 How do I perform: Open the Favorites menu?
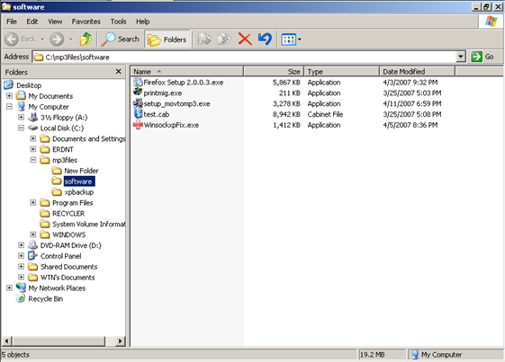coord(86,22)
